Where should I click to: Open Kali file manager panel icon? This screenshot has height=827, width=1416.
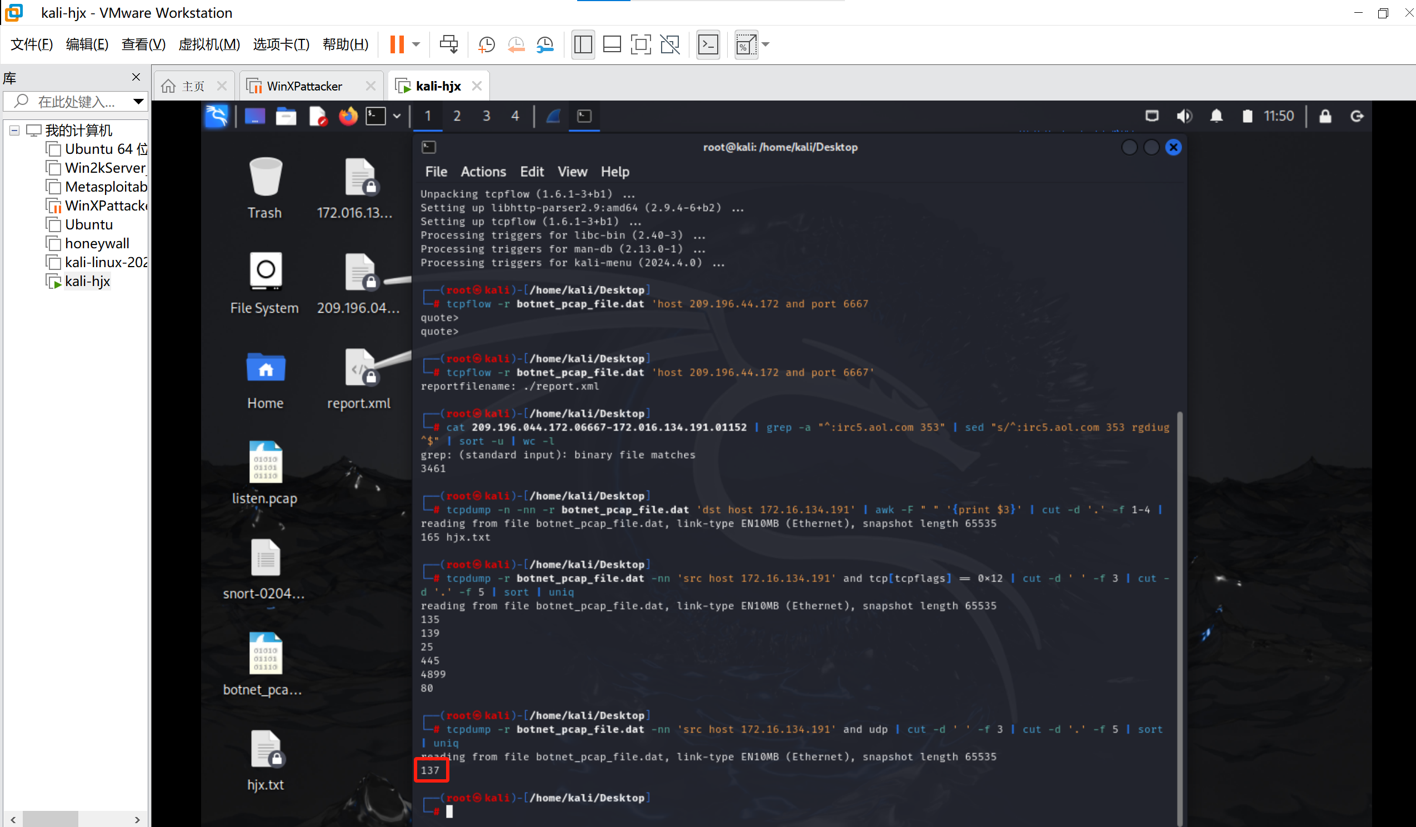pyautogui.click(x=286, y=116)
